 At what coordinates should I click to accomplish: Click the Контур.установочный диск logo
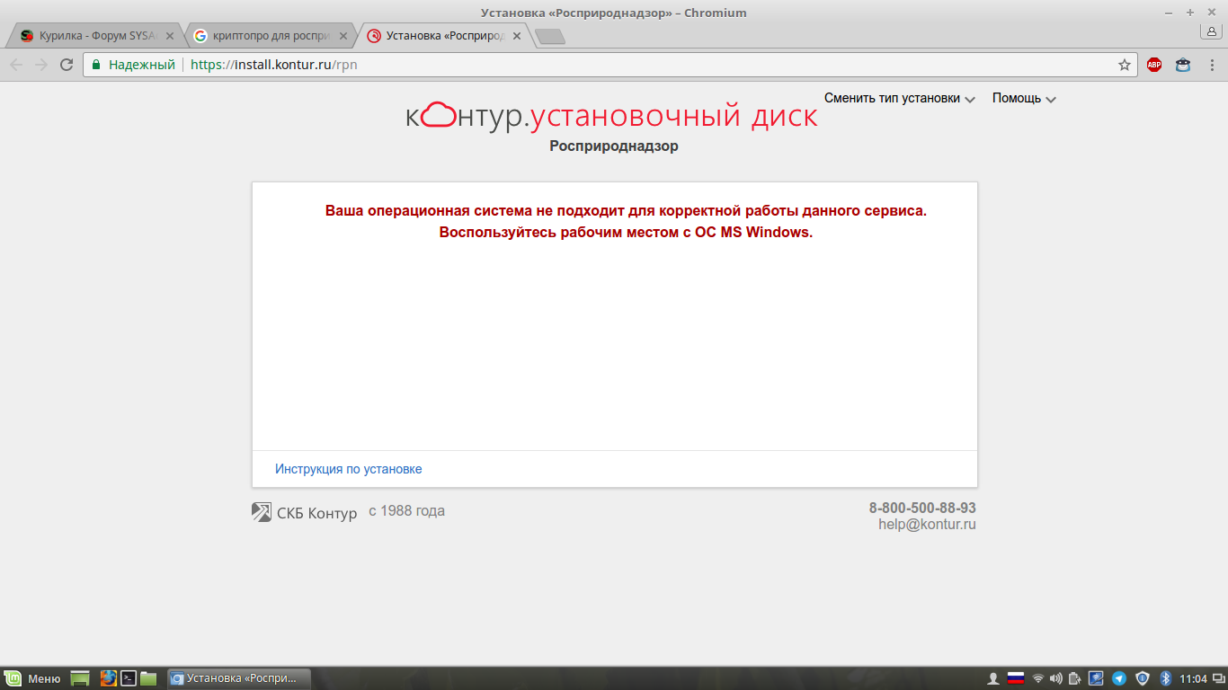tap(611, 116)
